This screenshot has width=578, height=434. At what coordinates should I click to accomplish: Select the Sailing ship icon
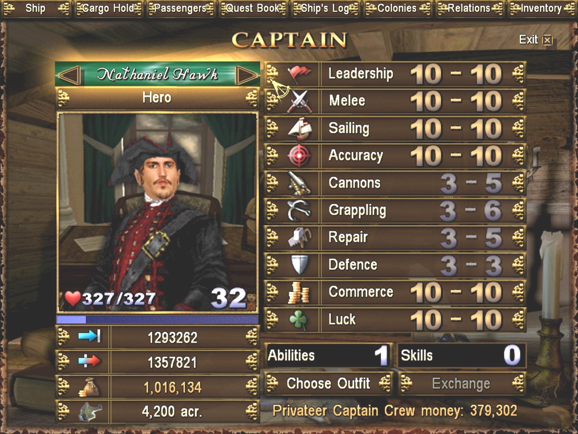click(x=299, y=128)
